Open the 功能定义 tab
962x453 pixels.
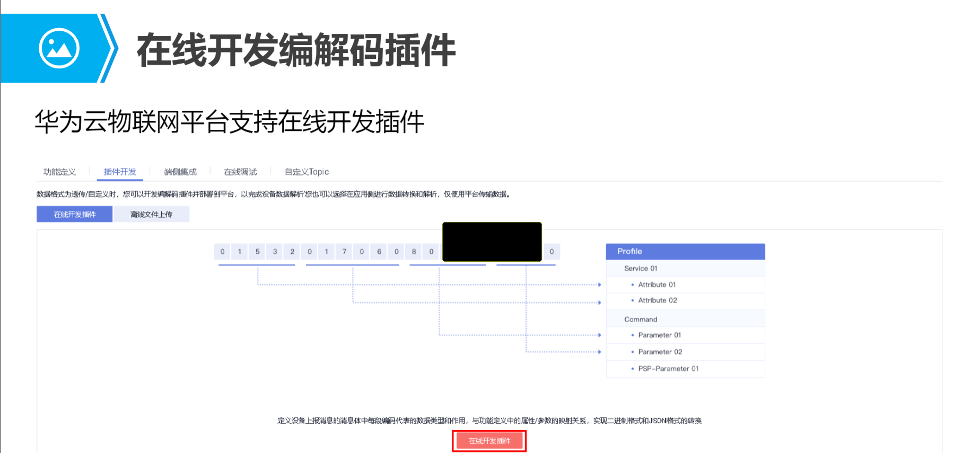click(59, 172)
